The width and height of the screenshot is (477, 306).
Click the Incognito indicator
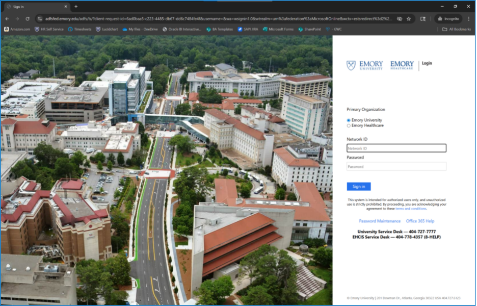[448, 19]
